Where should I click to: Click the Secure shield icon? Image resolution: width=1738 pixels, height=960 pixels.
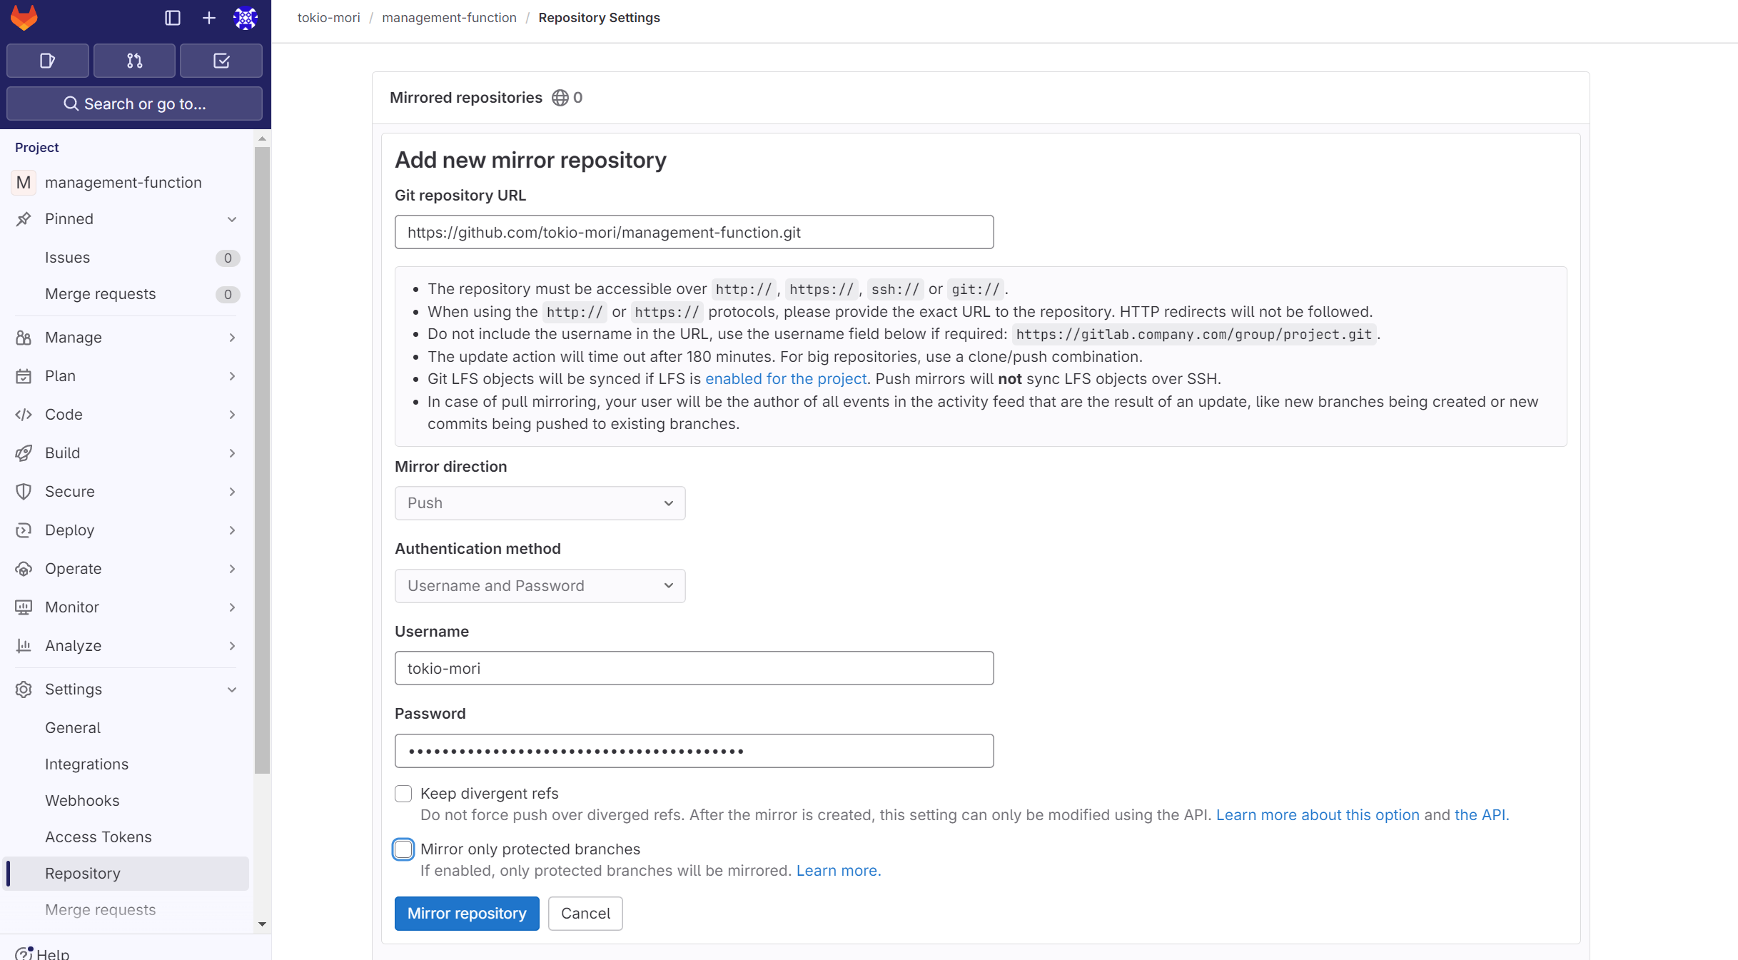tap(24, 491)
